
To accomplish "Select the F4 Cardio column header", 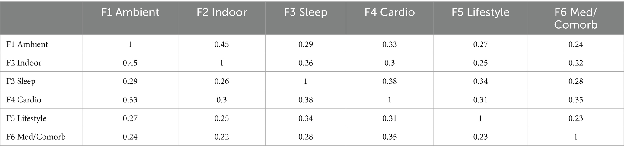I will (x=390, y=12).
